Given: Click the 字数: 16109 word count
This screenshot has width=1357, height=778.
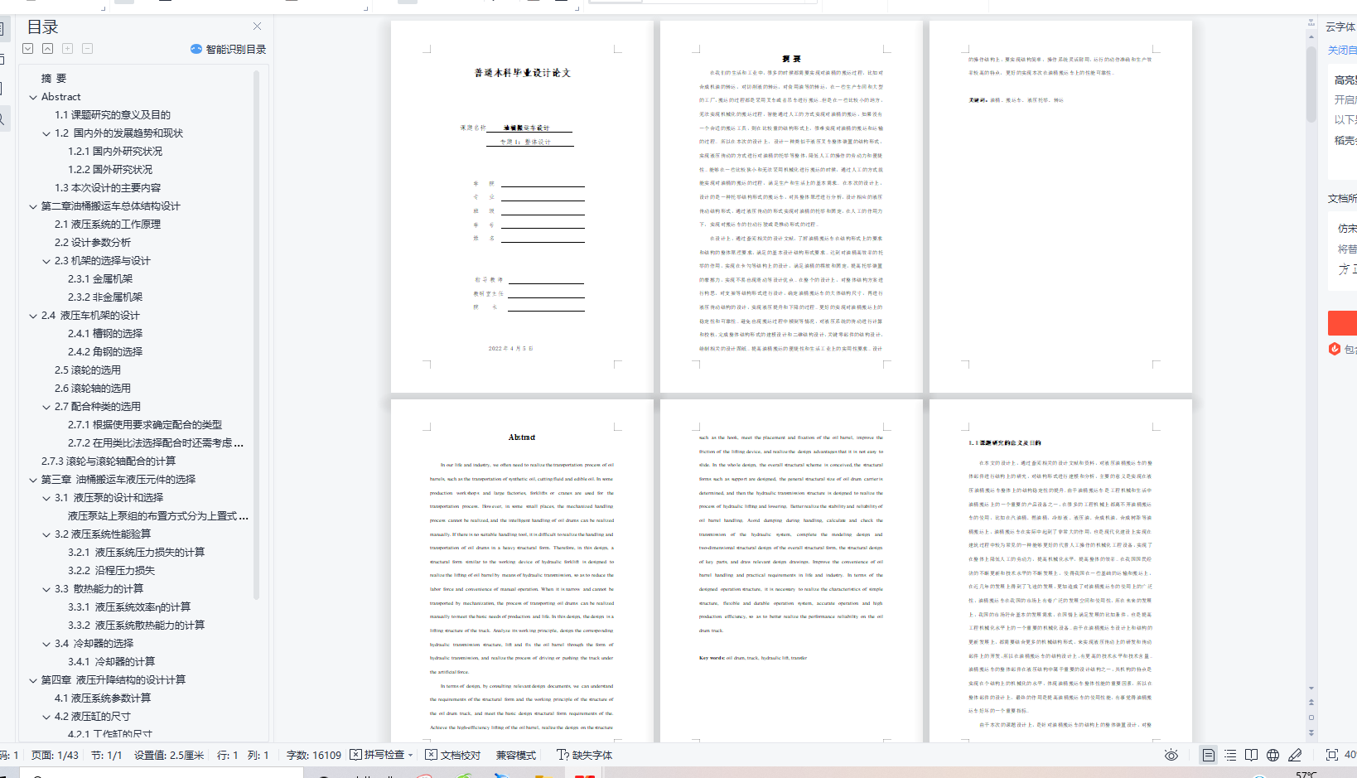Looking at the screenshot, I should [x=314, y=755].
